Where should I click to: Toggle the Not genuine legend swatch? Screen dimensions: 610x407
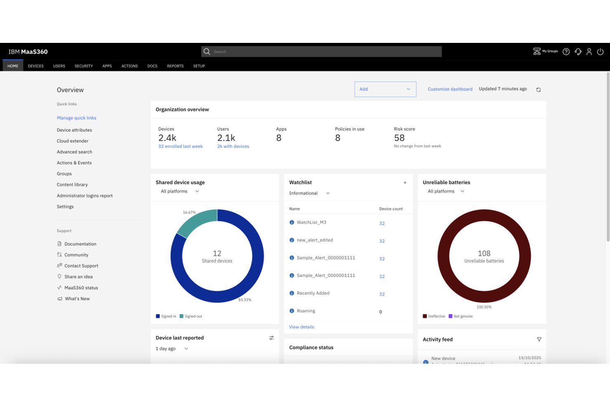coord(450,316)
